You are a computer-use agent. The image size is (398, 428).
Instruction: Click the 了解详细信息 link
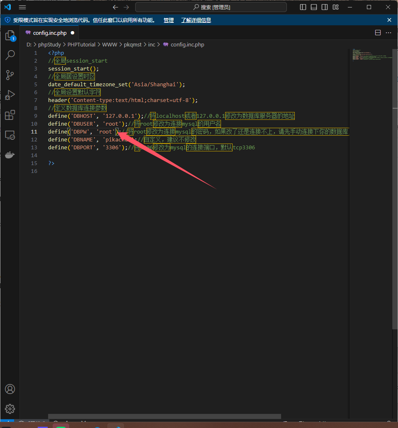click(x=196, y=20)
